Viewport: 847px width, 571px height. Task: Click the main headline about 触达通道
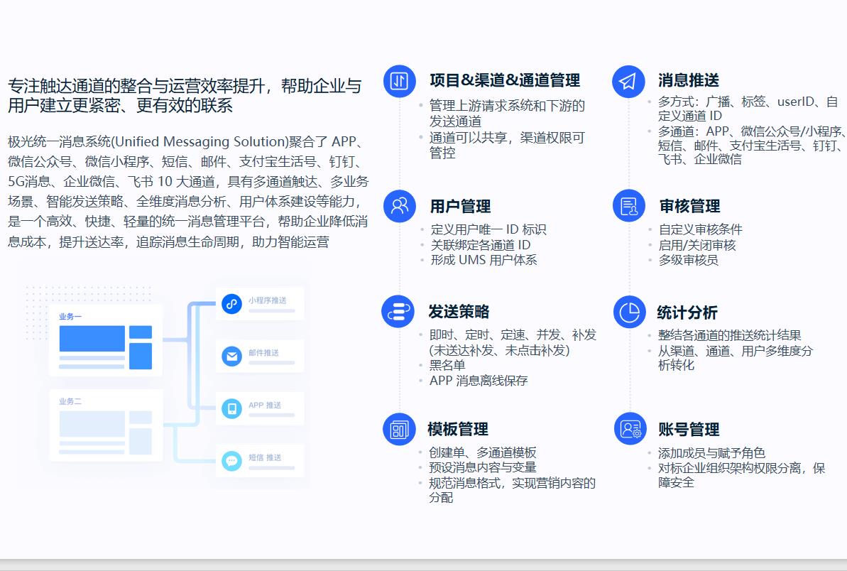pos(185,97)
